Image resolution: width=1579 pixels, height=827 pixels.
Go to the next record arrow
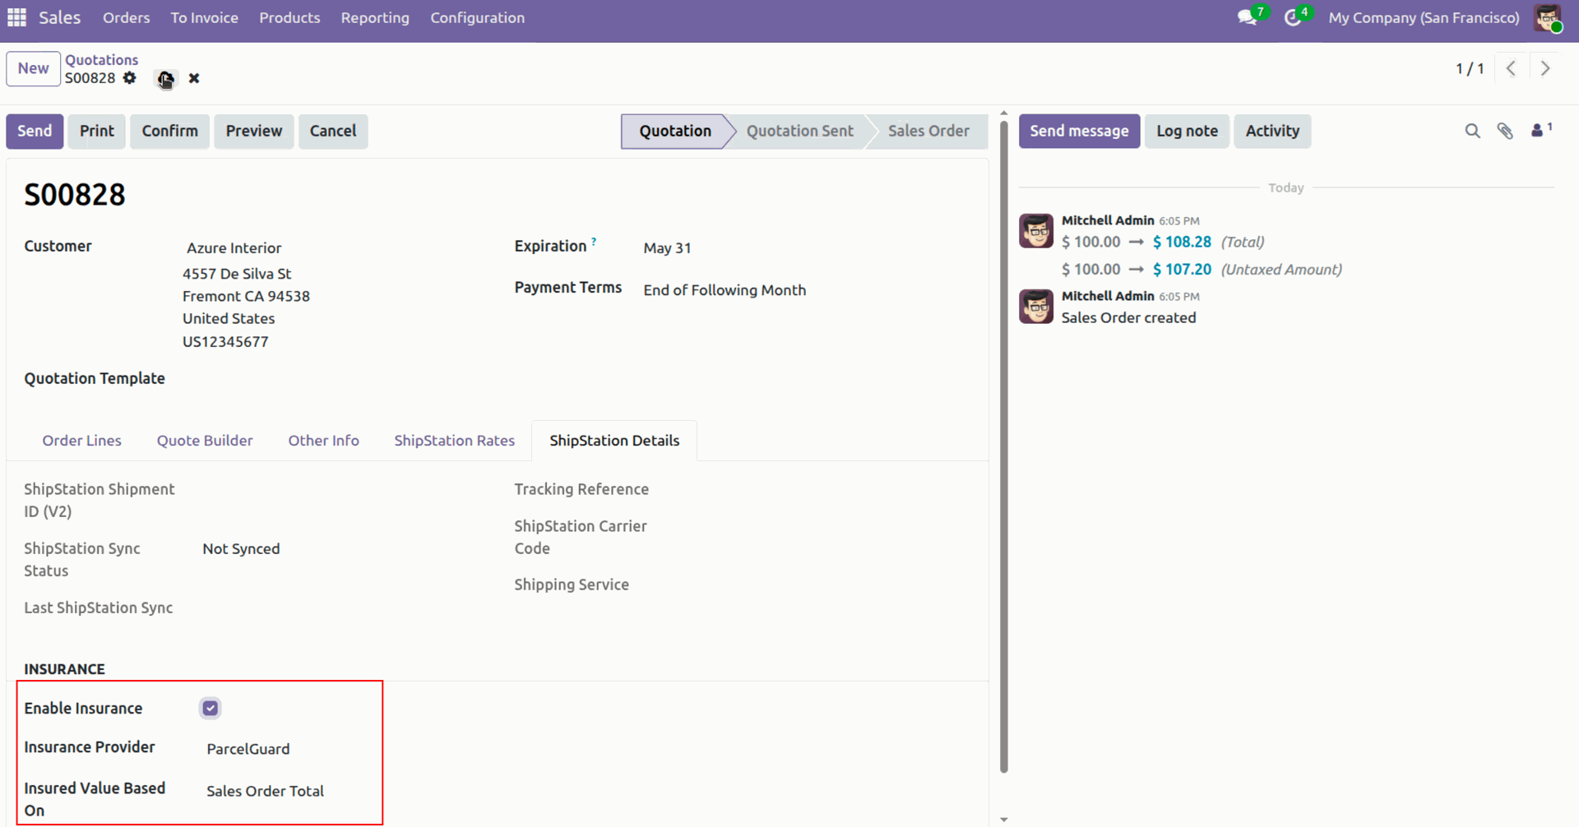(x=1545, y=68)
